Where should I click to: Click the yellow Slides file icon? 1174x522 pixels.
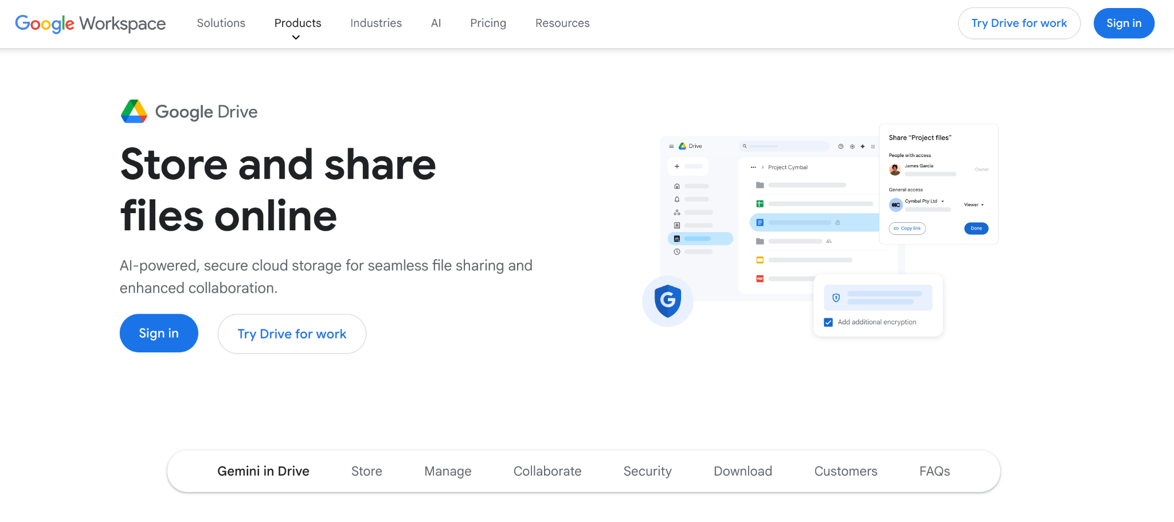760,260
